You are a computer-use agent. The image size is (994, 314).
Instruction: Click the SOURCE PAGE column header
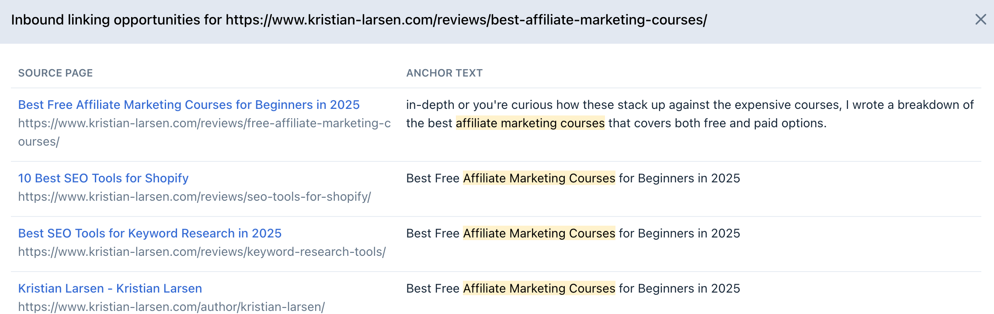click(x=56, y=73)
